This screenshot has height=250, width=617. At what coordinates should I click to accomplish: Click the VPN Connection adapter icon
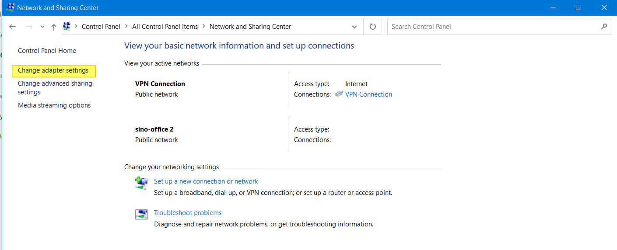pyautogui.click(x=339, y=94)
